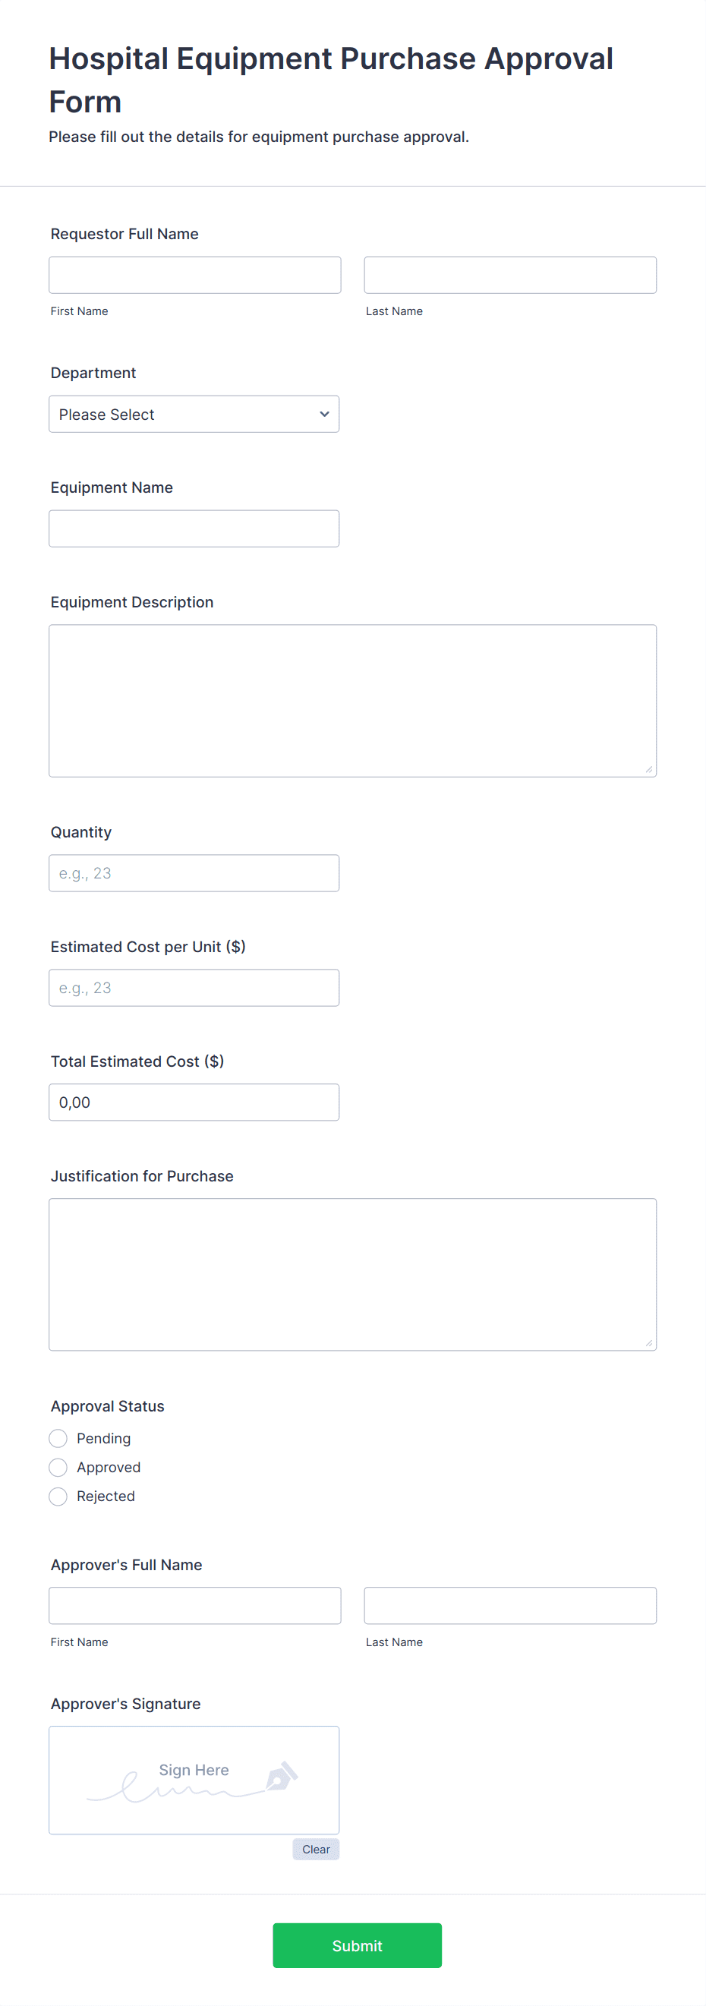Click the Requestor First Name field
The height and width of the screenshot is (2006, 706).
194,275
